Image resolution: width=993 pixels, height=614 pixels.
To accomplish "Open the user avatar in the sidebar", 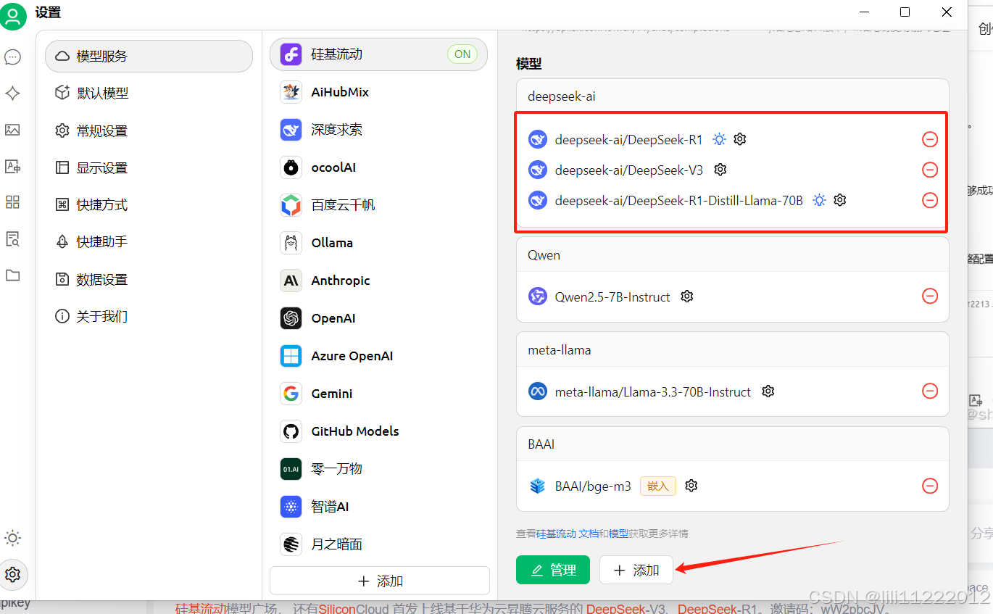I will coord(13,15).
